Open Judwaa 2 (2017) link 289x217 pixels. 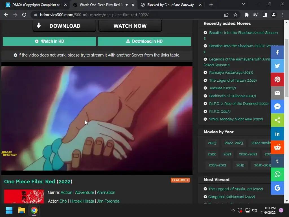tap(222, 88)
